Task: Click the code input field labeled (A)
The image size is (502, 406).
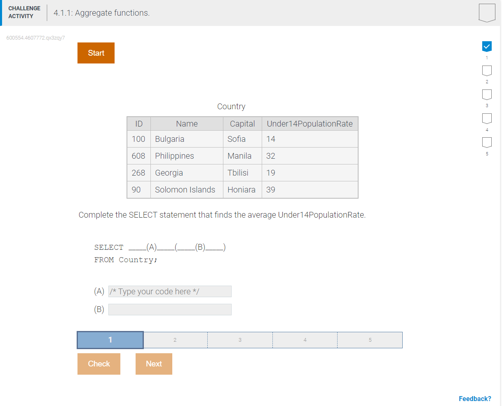Action: pyautogui.click(x=170, y=291)
